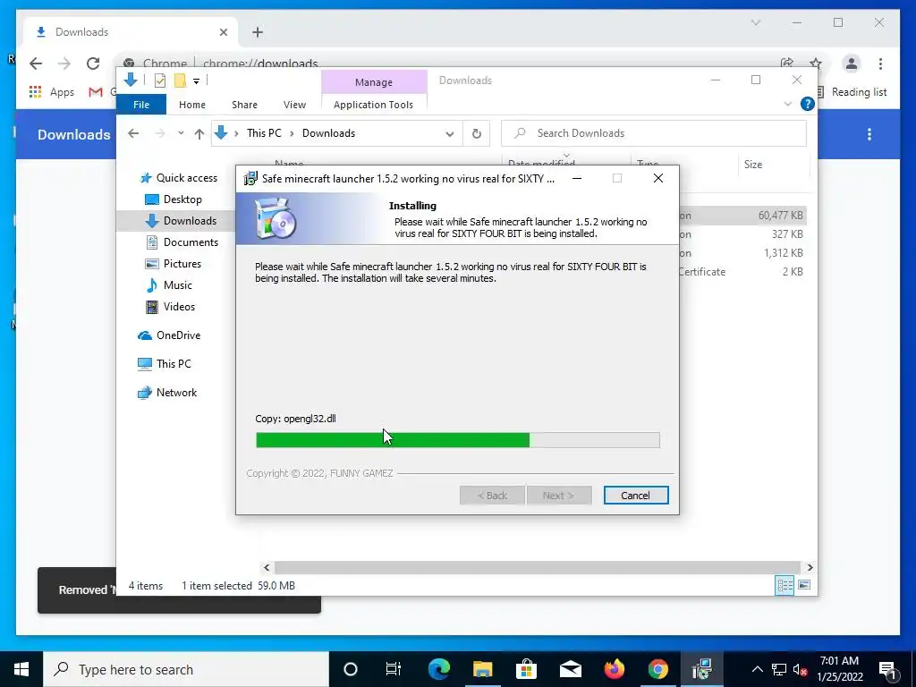The height and width of the screenshot is (687, 916).
Task: Open Chrome profile avatar menu
Action: (852, 64)
